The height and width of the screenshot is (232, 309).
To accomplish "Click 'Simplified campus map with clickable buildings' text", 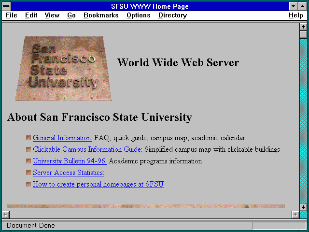I will 212,149.
